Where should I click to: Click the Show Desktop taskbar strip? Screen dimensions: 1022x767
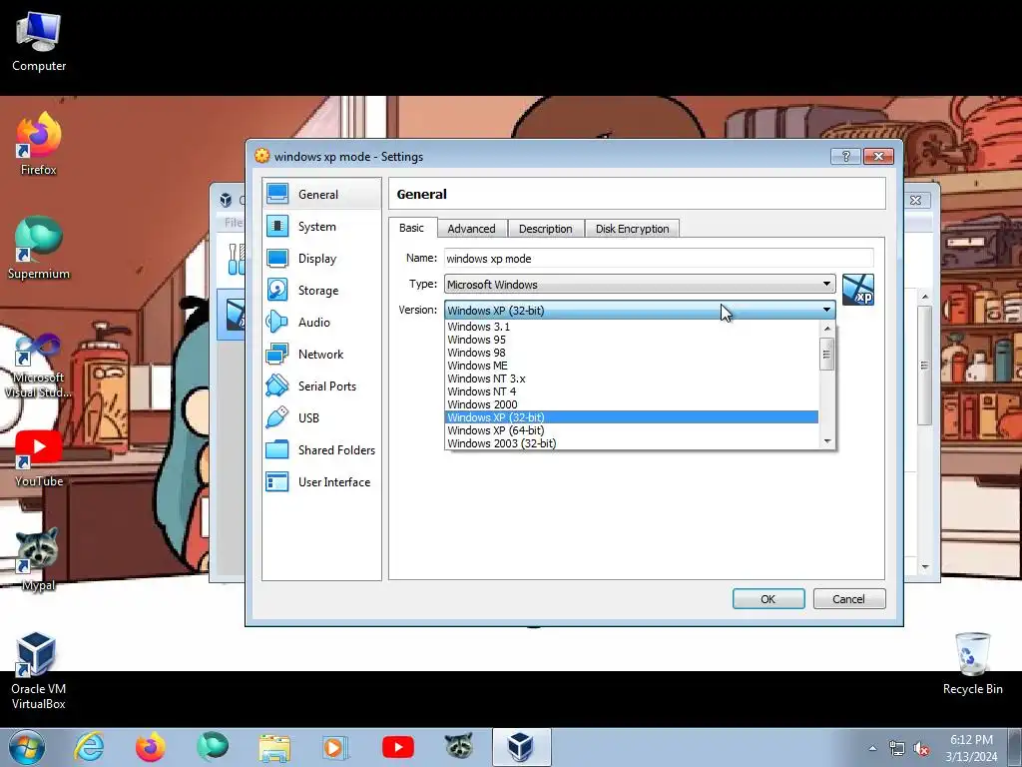coord(1015,747)
